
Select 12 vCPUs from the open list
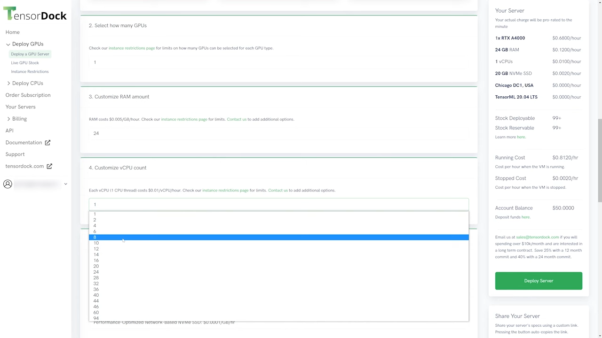coord(278,249)
